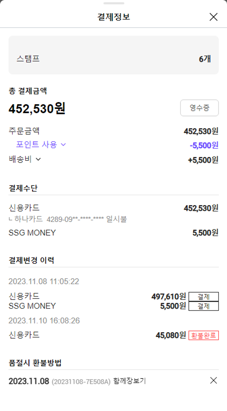Click the red 환불완료 badge
Screen dimensions: 227x411
pyautogui.click(x=203, y=335)
